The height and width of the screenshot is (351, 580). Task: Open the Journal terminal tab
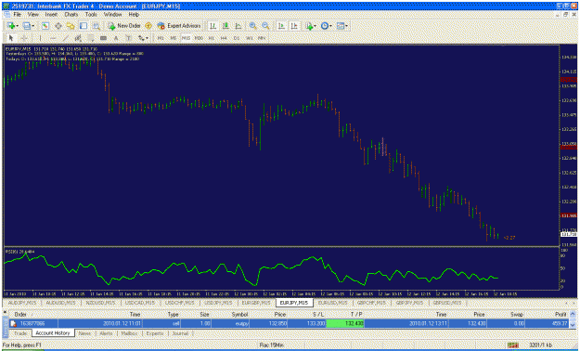(180, 333)
